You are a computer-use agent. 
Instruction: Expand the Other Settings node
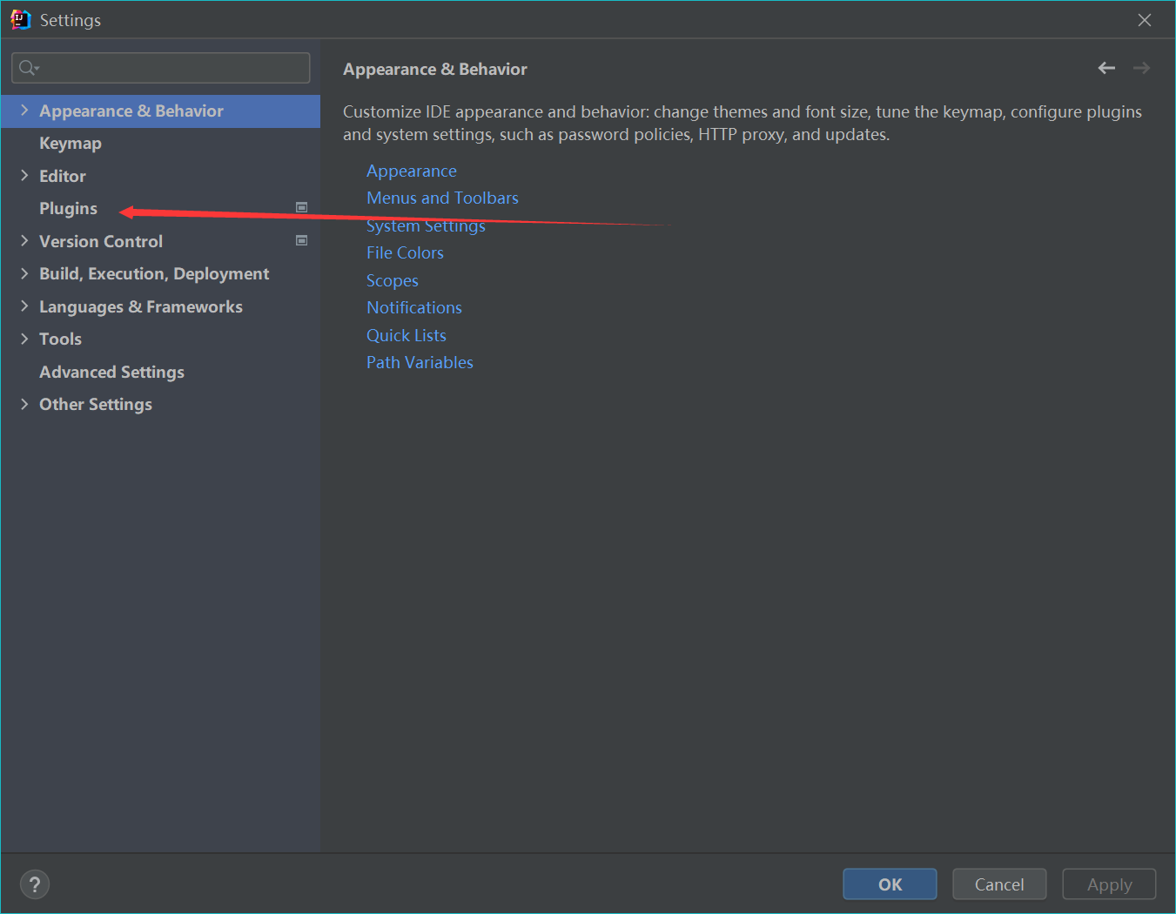(24, 404)
